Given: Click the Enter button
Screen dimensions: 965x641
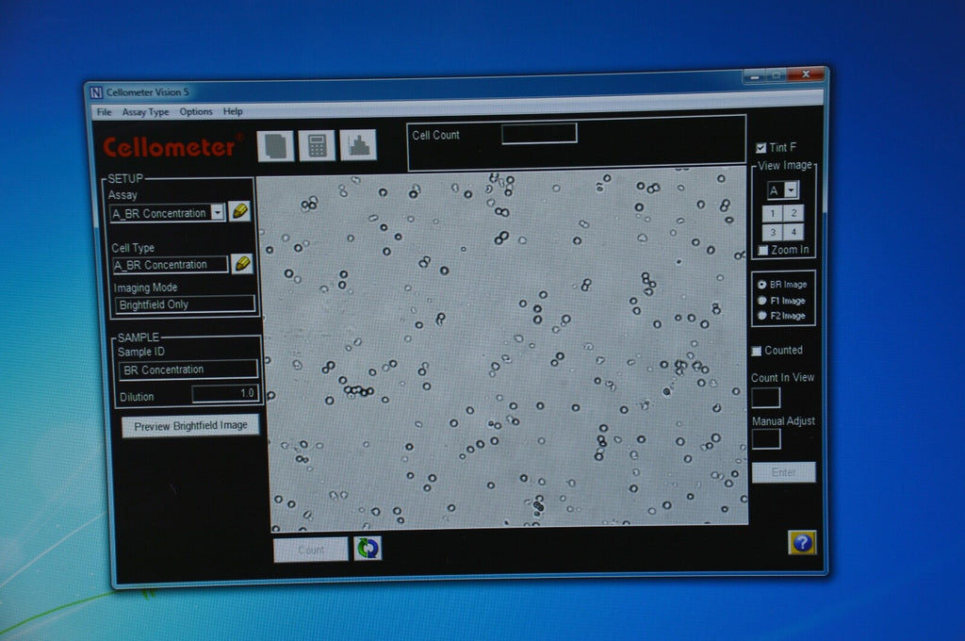Looking at the screenshot, I should [x=783, y=472].
